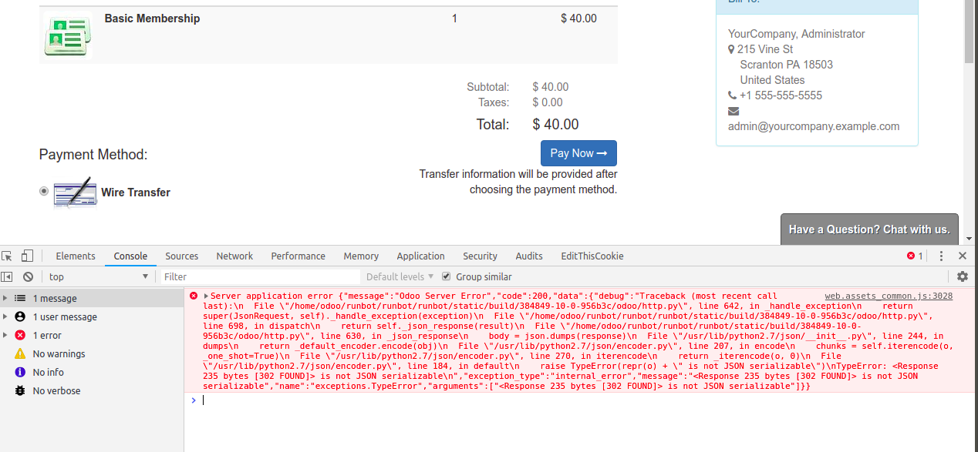Close the DevTools panel
The image size is (978, 452).
click(963, 256)
